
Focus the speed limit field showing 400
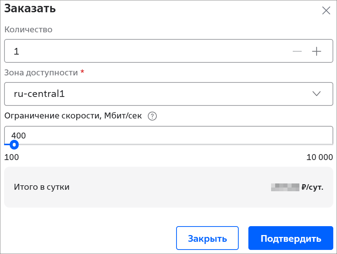(x=168, y=135)
